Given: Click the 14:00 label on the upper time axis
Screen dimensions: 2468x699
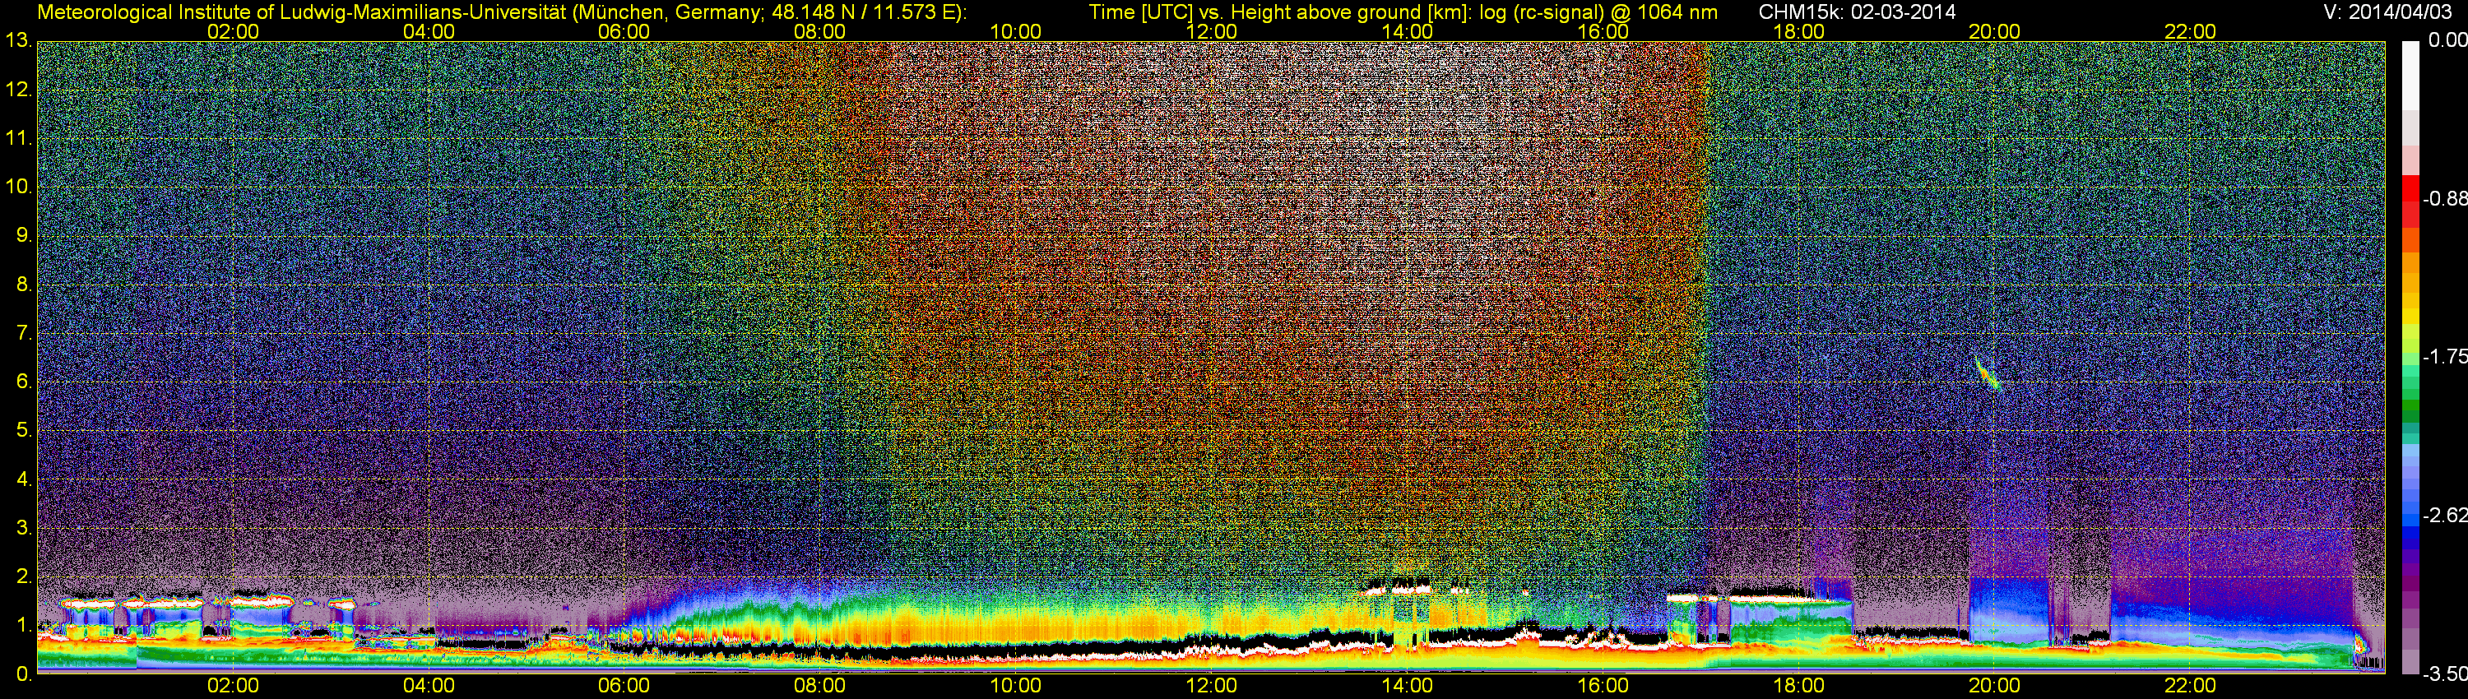Looking at the screenshot, I should [1408, 31].
